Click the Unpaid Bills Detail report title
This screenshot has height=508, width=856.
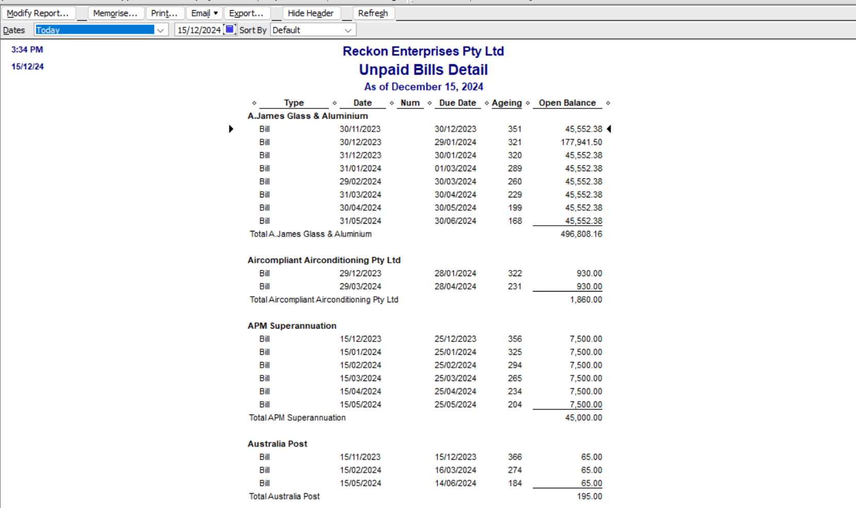tap(423, 70)
